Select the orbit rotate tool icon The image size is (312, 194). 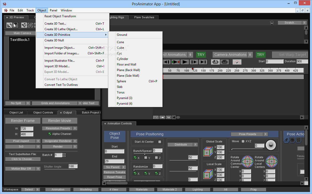(x=24, y=25)
